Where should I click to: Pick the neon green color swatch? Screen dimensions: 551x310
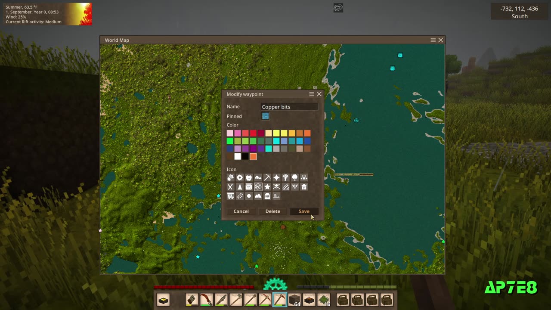click(x=230, y=141)
